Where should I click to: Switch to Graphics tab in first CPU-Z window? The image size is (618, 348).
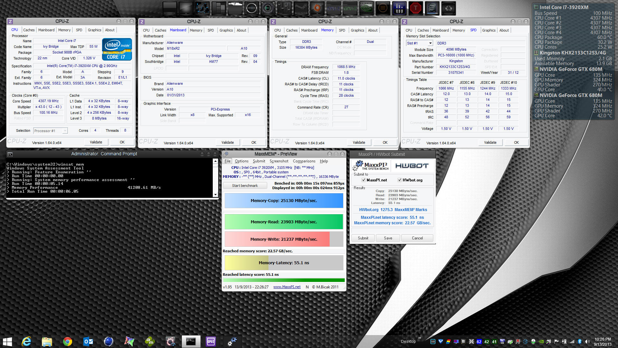[x=94, y=30]
